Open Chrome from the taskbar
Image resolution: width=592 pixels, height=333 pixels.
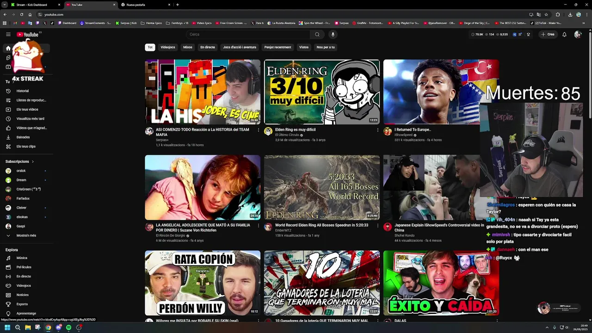(48, 327)
